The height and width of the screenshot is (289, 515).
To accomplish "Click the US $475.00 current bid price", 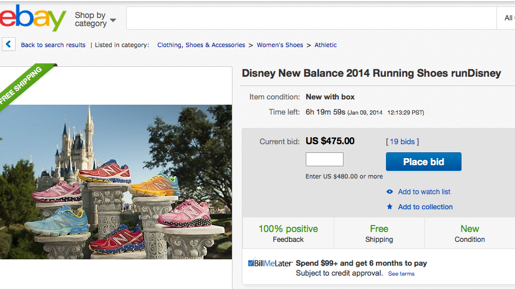I will click(330, 141).
